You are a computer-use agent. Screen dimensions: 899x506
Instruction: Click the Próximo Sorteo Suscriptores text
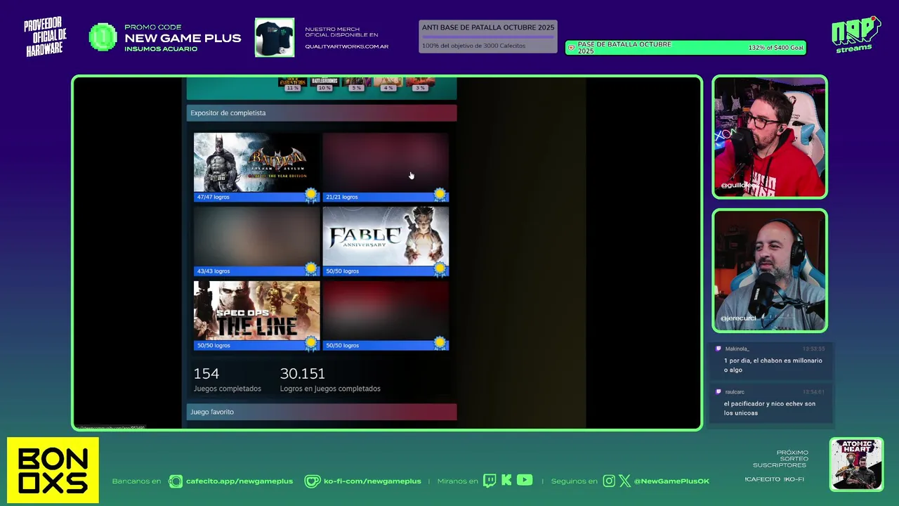[780, 459]
